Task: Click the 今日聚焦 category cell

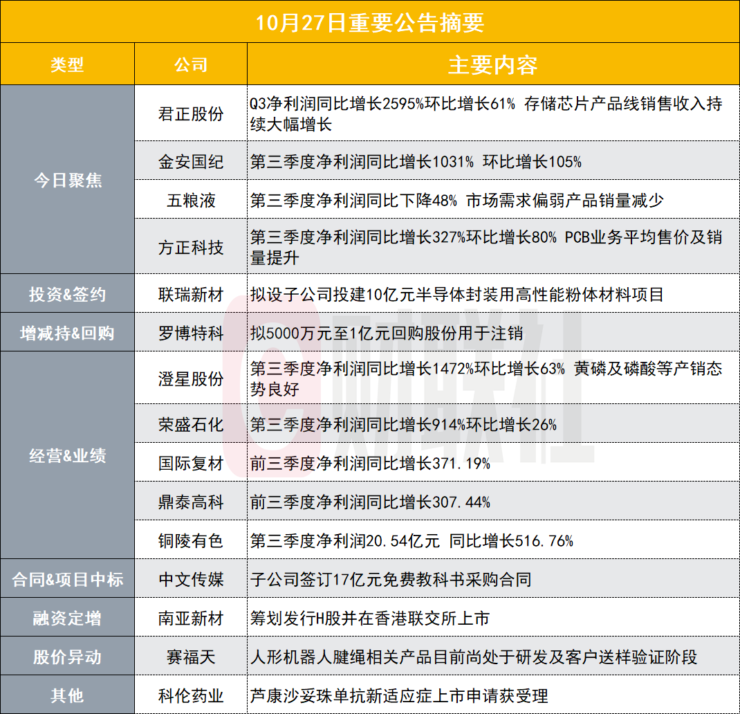Action: click(x=68, y=180)
